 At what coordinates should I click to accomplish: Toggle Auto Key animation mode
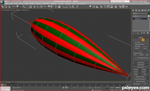tap(112, 88)
